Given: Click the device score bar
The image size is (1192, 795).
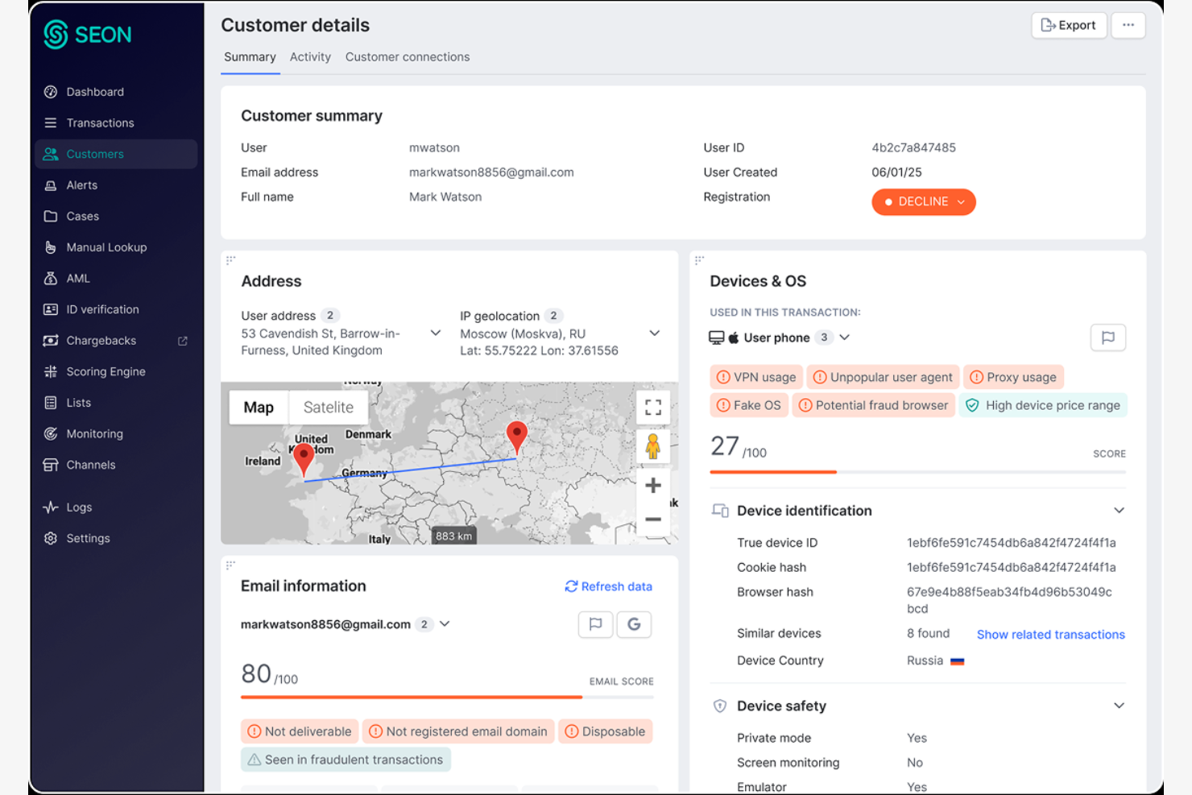Looking at the screenshot, I should [917, 472].
